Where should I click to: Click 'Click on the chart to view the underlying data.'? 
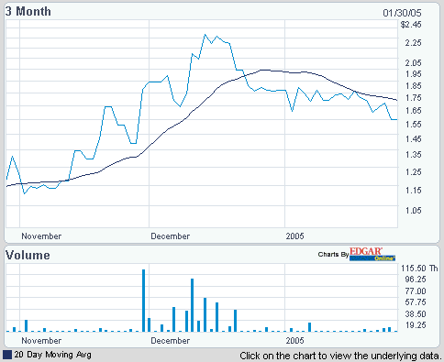click(x=340, y=356)
